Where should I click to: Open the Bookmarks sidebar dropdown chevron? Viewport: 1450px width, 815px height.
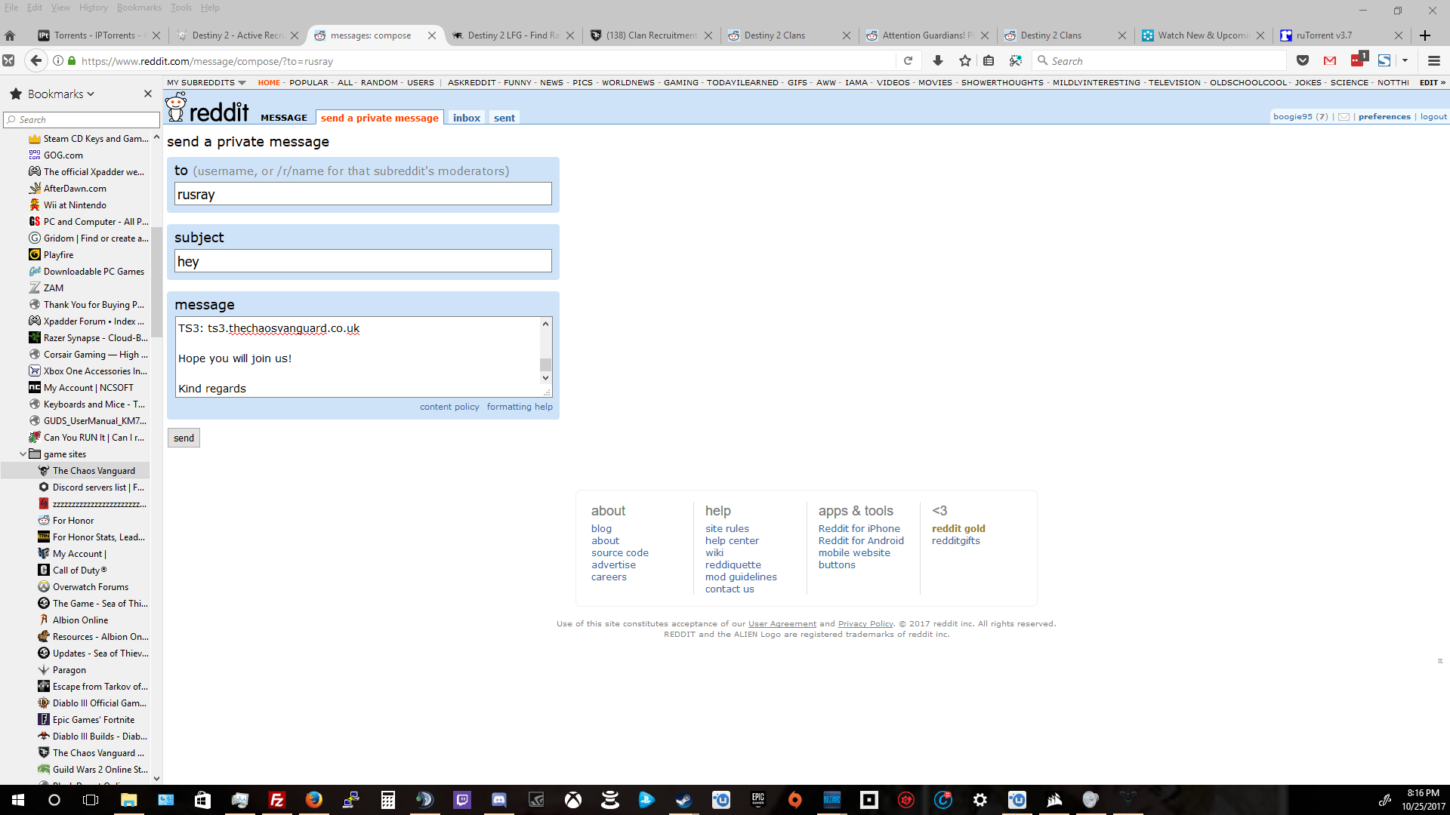(91, 94)
